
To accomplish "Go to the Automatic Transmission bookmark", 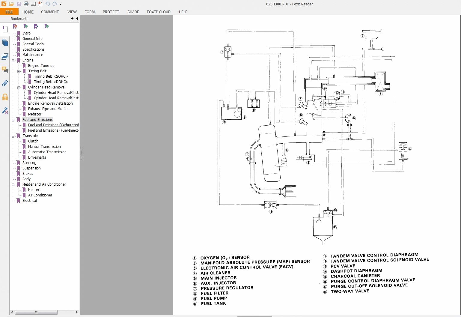I will pos(47,152).
